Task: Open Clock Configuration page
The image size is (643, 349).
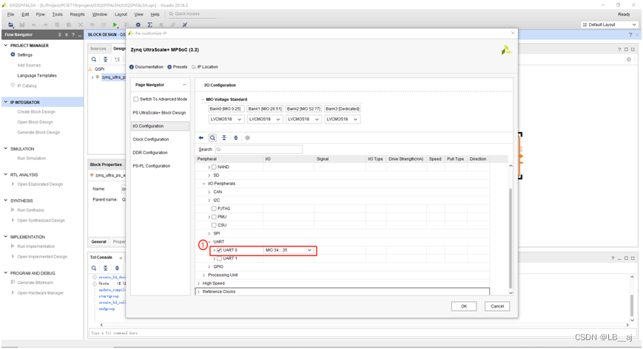Action: point(151,139)
